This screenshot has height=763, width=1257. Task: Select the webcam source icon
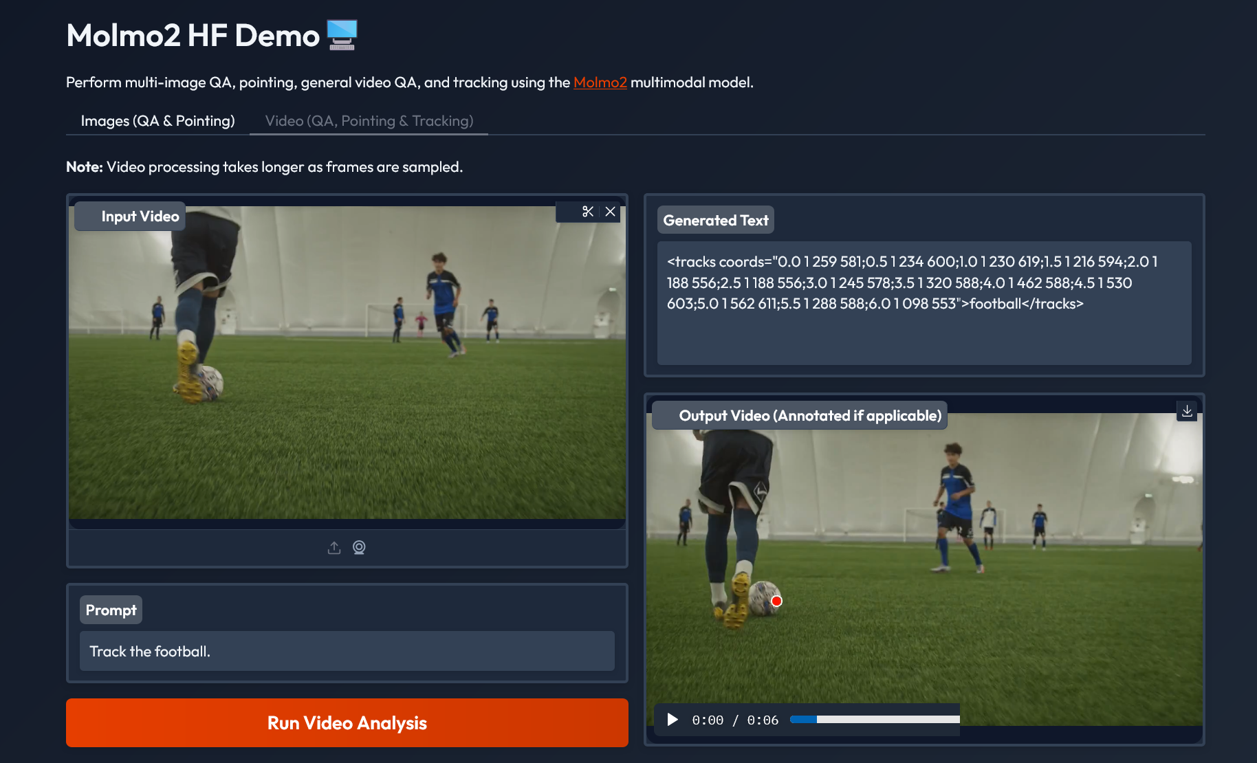tap(359, 547)
